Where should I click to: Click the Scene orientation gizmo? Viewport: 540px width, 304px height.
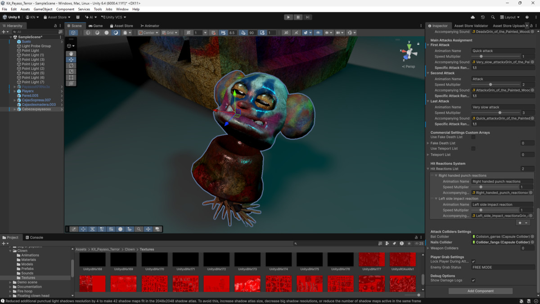click(409, 52)
